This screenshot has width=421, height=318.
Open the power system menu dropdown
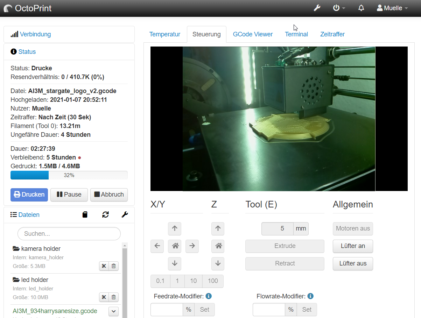coord(339,8)
